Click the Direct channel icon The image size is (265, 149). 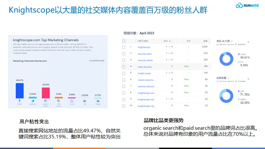(20, 101)
